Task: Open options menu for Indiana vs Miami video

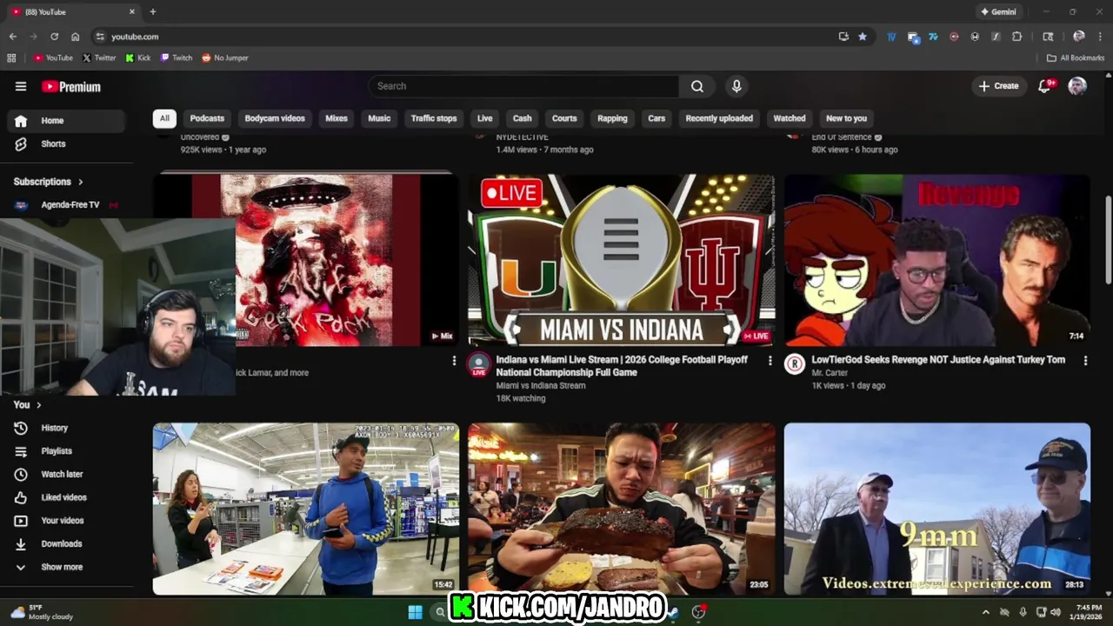Action: (x=770, y=360)
